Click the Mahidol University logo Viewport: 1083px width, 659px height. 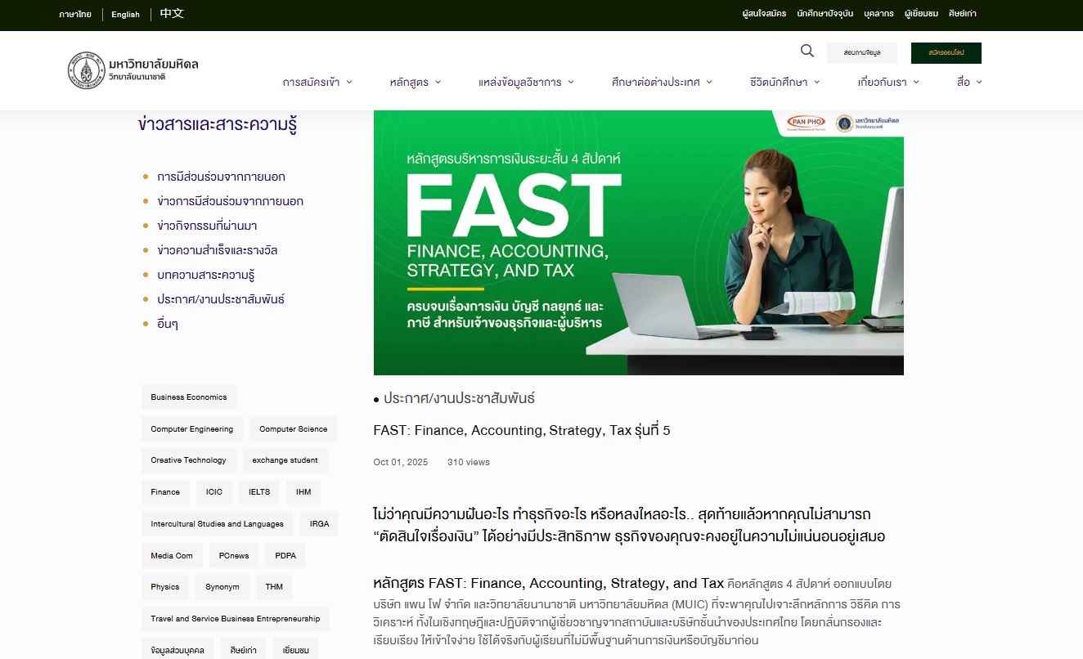pos(133,70)
